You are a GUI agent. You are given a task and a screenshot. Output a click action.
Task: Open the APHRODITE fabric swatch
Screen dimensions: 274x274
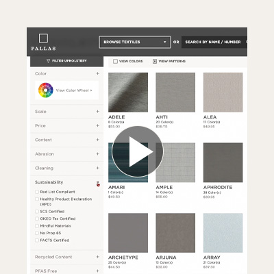[223, 162]
